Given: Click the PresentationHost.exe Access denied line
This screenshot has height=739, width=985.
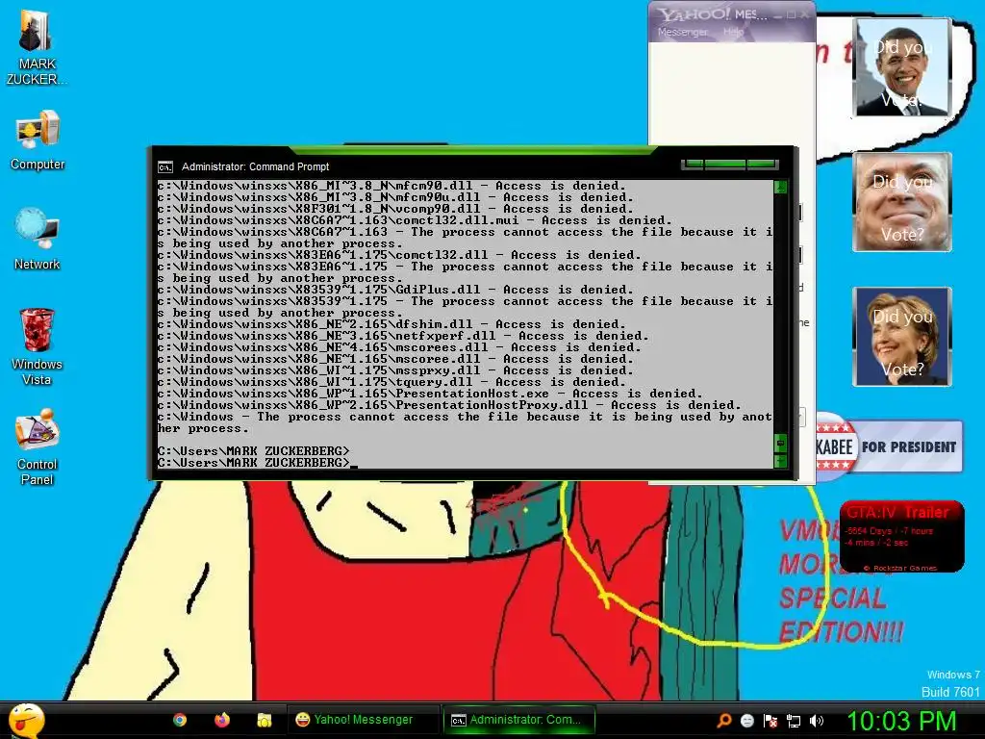Looking at the screenshot, I should pos(430,394).
